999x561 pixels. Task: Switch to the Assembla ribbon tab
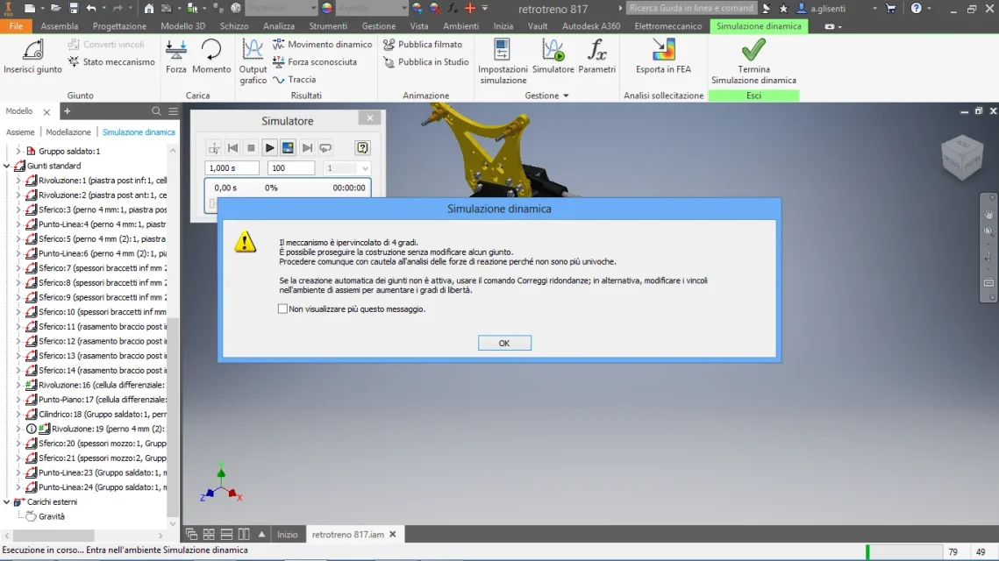(60, 26)
